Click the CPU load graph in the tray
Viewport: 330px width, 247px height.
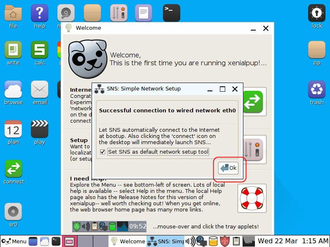pos(249,241)
